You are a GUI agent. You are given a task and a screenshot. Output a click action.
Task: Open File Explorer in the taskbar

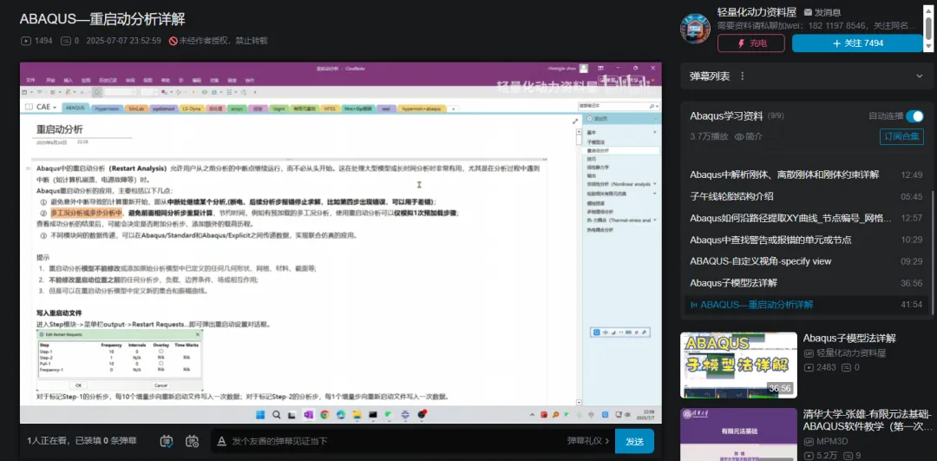click(357, 414)
